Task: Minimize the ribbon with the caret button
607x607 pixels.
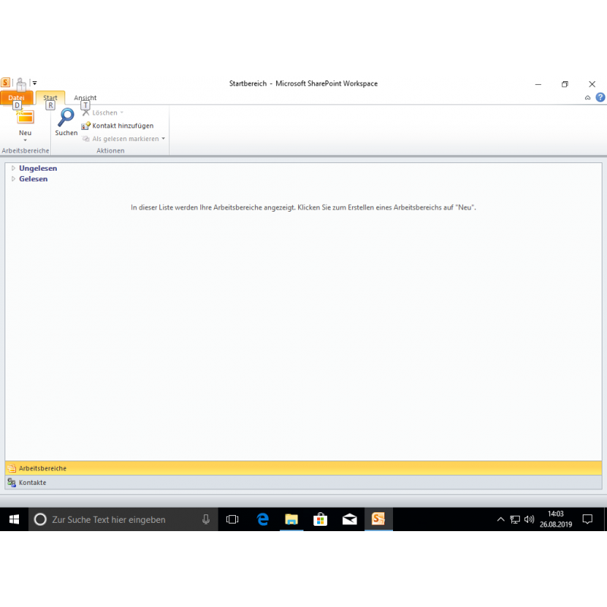Action: click(x=588, y=98)
